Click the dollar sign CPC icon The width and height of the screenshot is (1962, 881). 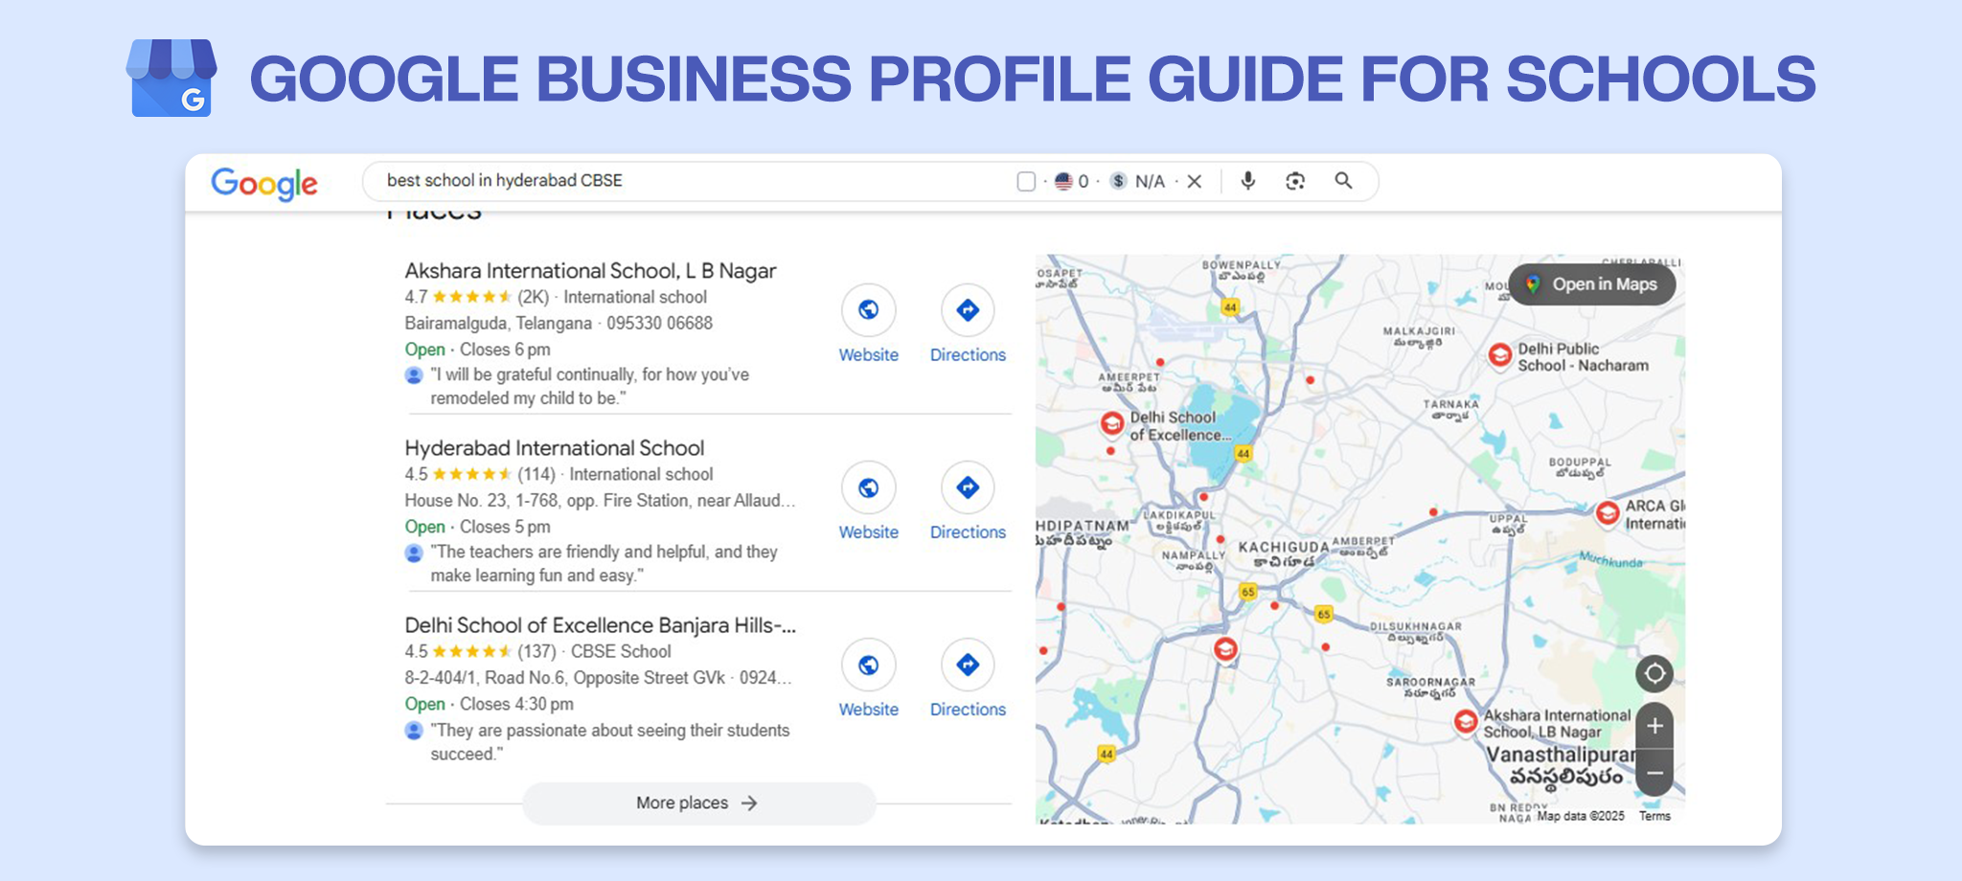click(x=1118, y=181)
